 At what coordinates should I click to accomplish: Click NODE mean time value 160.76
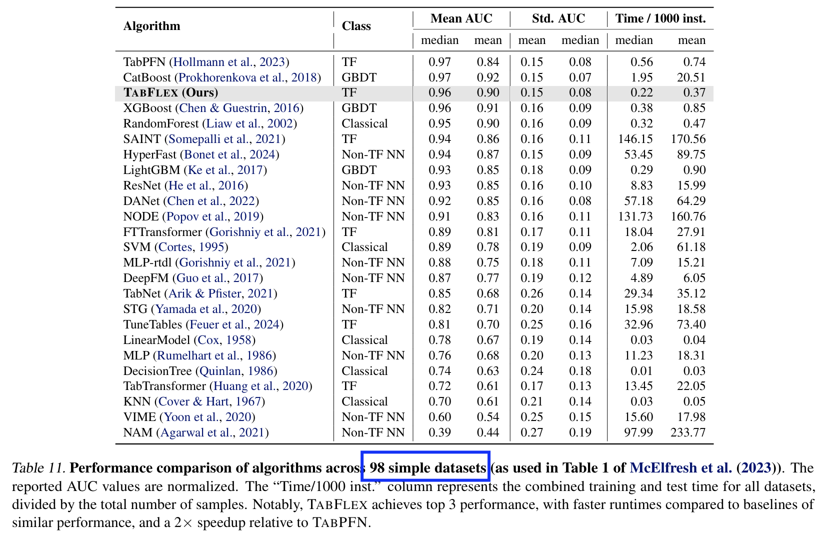[x=688, y=216]
